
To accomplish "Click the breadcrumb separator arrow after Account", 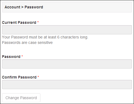I will (22, 7).
